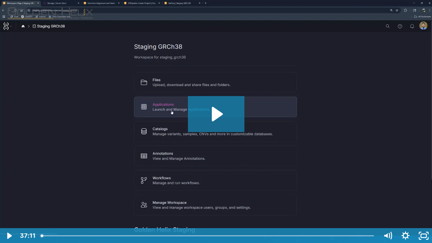Screen dimensions: 432x243
Task: Open site information icon in address bar
Action: pyautogui.click(x=29, y=10)
